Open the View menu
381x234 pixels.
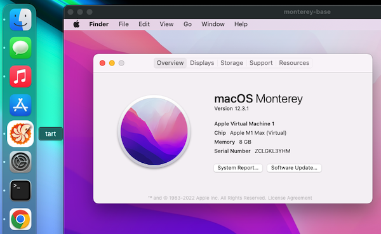pos(166,24)
